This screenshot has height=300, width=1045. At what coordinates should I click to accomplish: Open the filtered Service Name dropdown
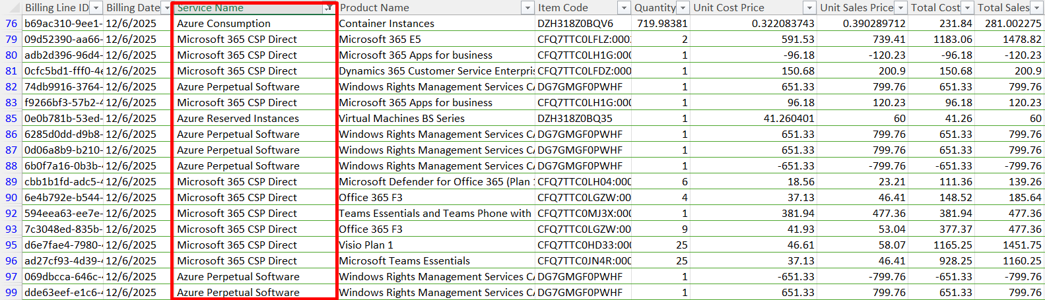pyautogui.click(x=328, y=8)
